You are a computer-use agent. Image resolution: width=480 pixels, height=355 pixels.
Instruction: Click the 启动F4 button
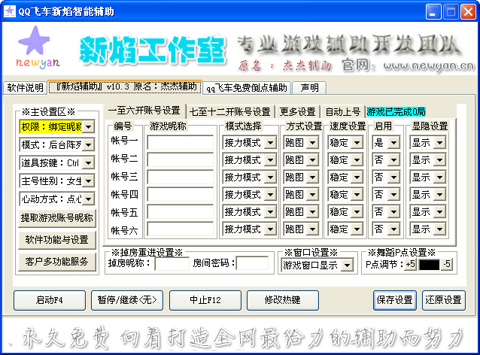[x=50, y=300]
